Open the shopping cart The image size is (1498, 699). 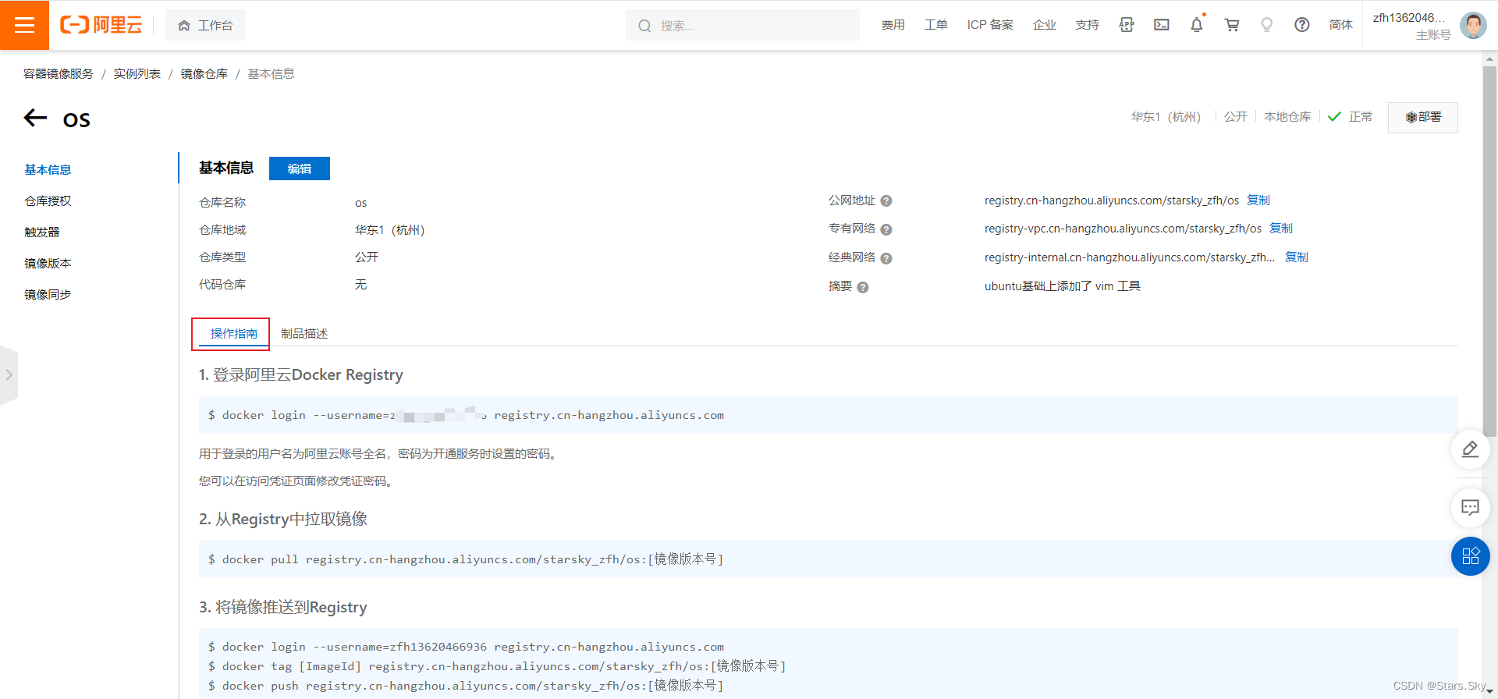tap(1232, 25)
